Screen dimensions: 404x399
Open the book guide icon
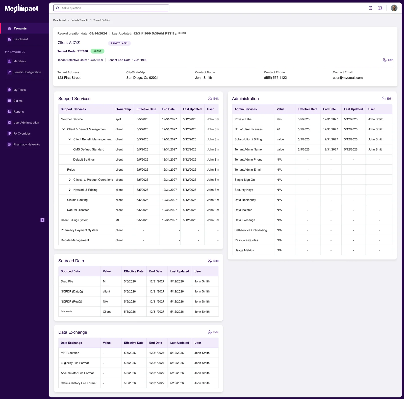pyautogui.click(x=380, y=8)
